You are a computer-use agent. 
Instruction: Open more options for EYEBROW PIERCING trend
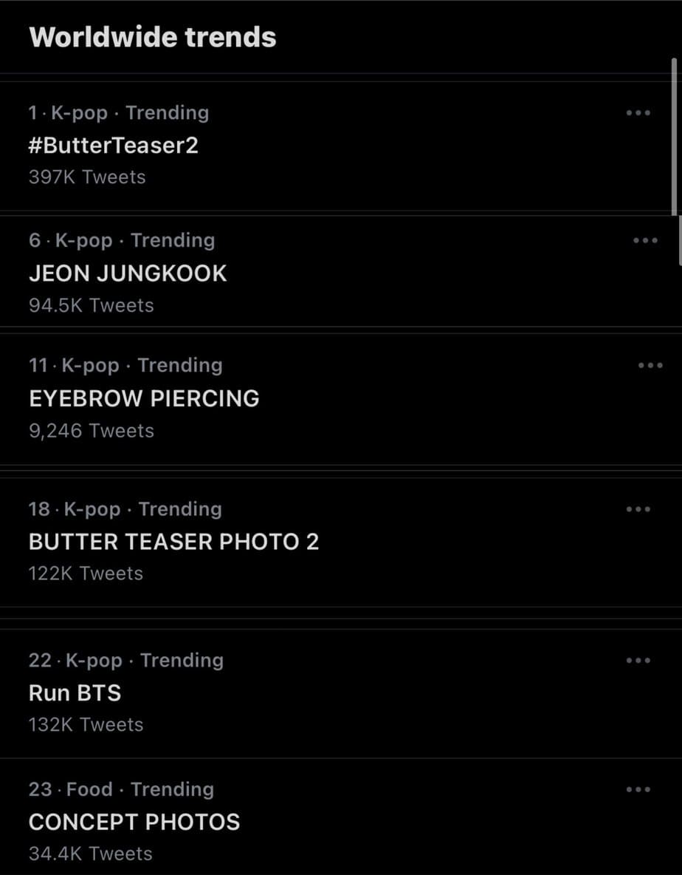click(x=650, y=365)
